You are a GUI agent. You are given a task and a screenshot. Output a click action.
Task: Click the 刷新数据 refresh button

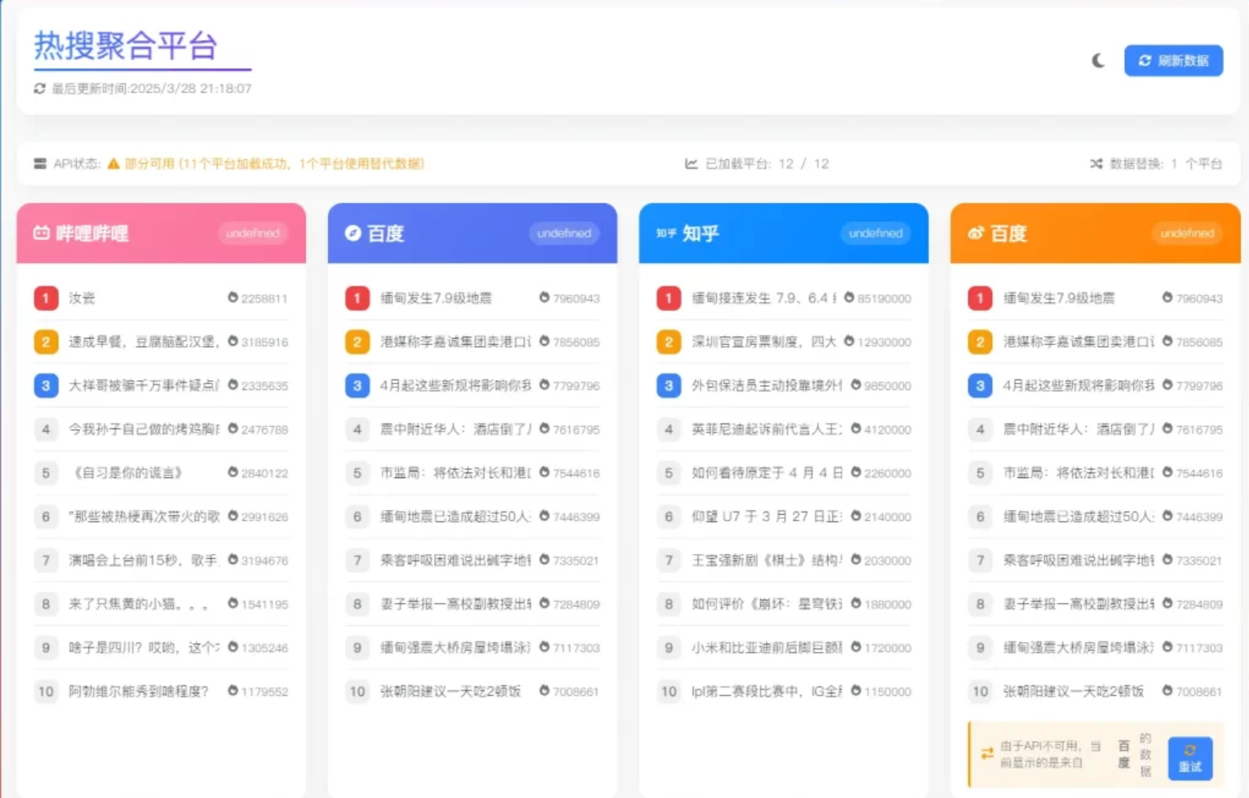coord(1173,60)
